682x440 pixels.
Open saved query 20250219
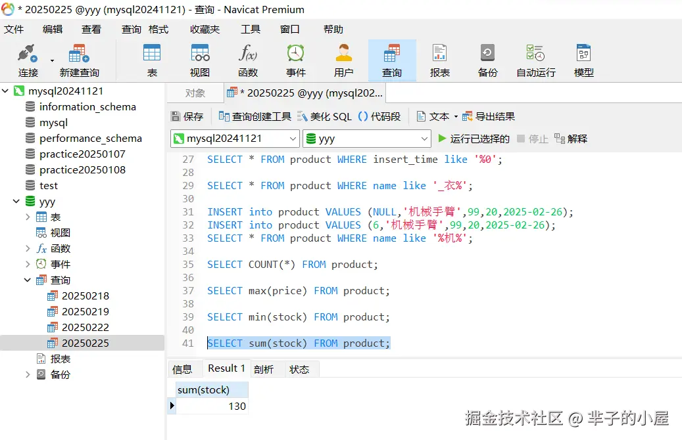pos(85,311)
